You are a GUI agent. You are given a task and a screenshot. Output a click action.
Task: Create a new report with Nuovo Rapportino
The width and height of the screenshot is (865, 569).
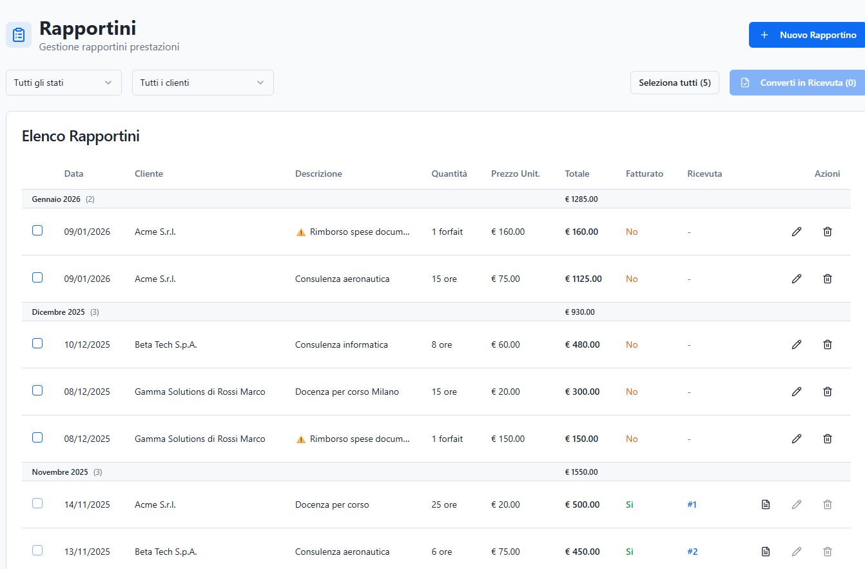pyautogui.click(x=808, y=35)
